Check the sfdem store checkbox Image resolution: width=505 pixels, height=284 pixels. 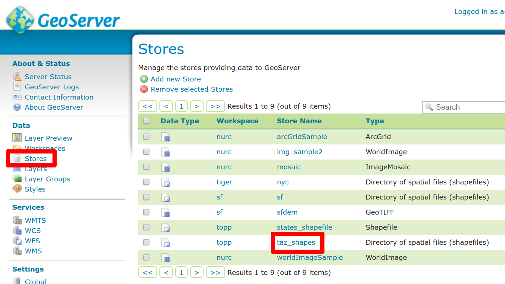(146, 212)
